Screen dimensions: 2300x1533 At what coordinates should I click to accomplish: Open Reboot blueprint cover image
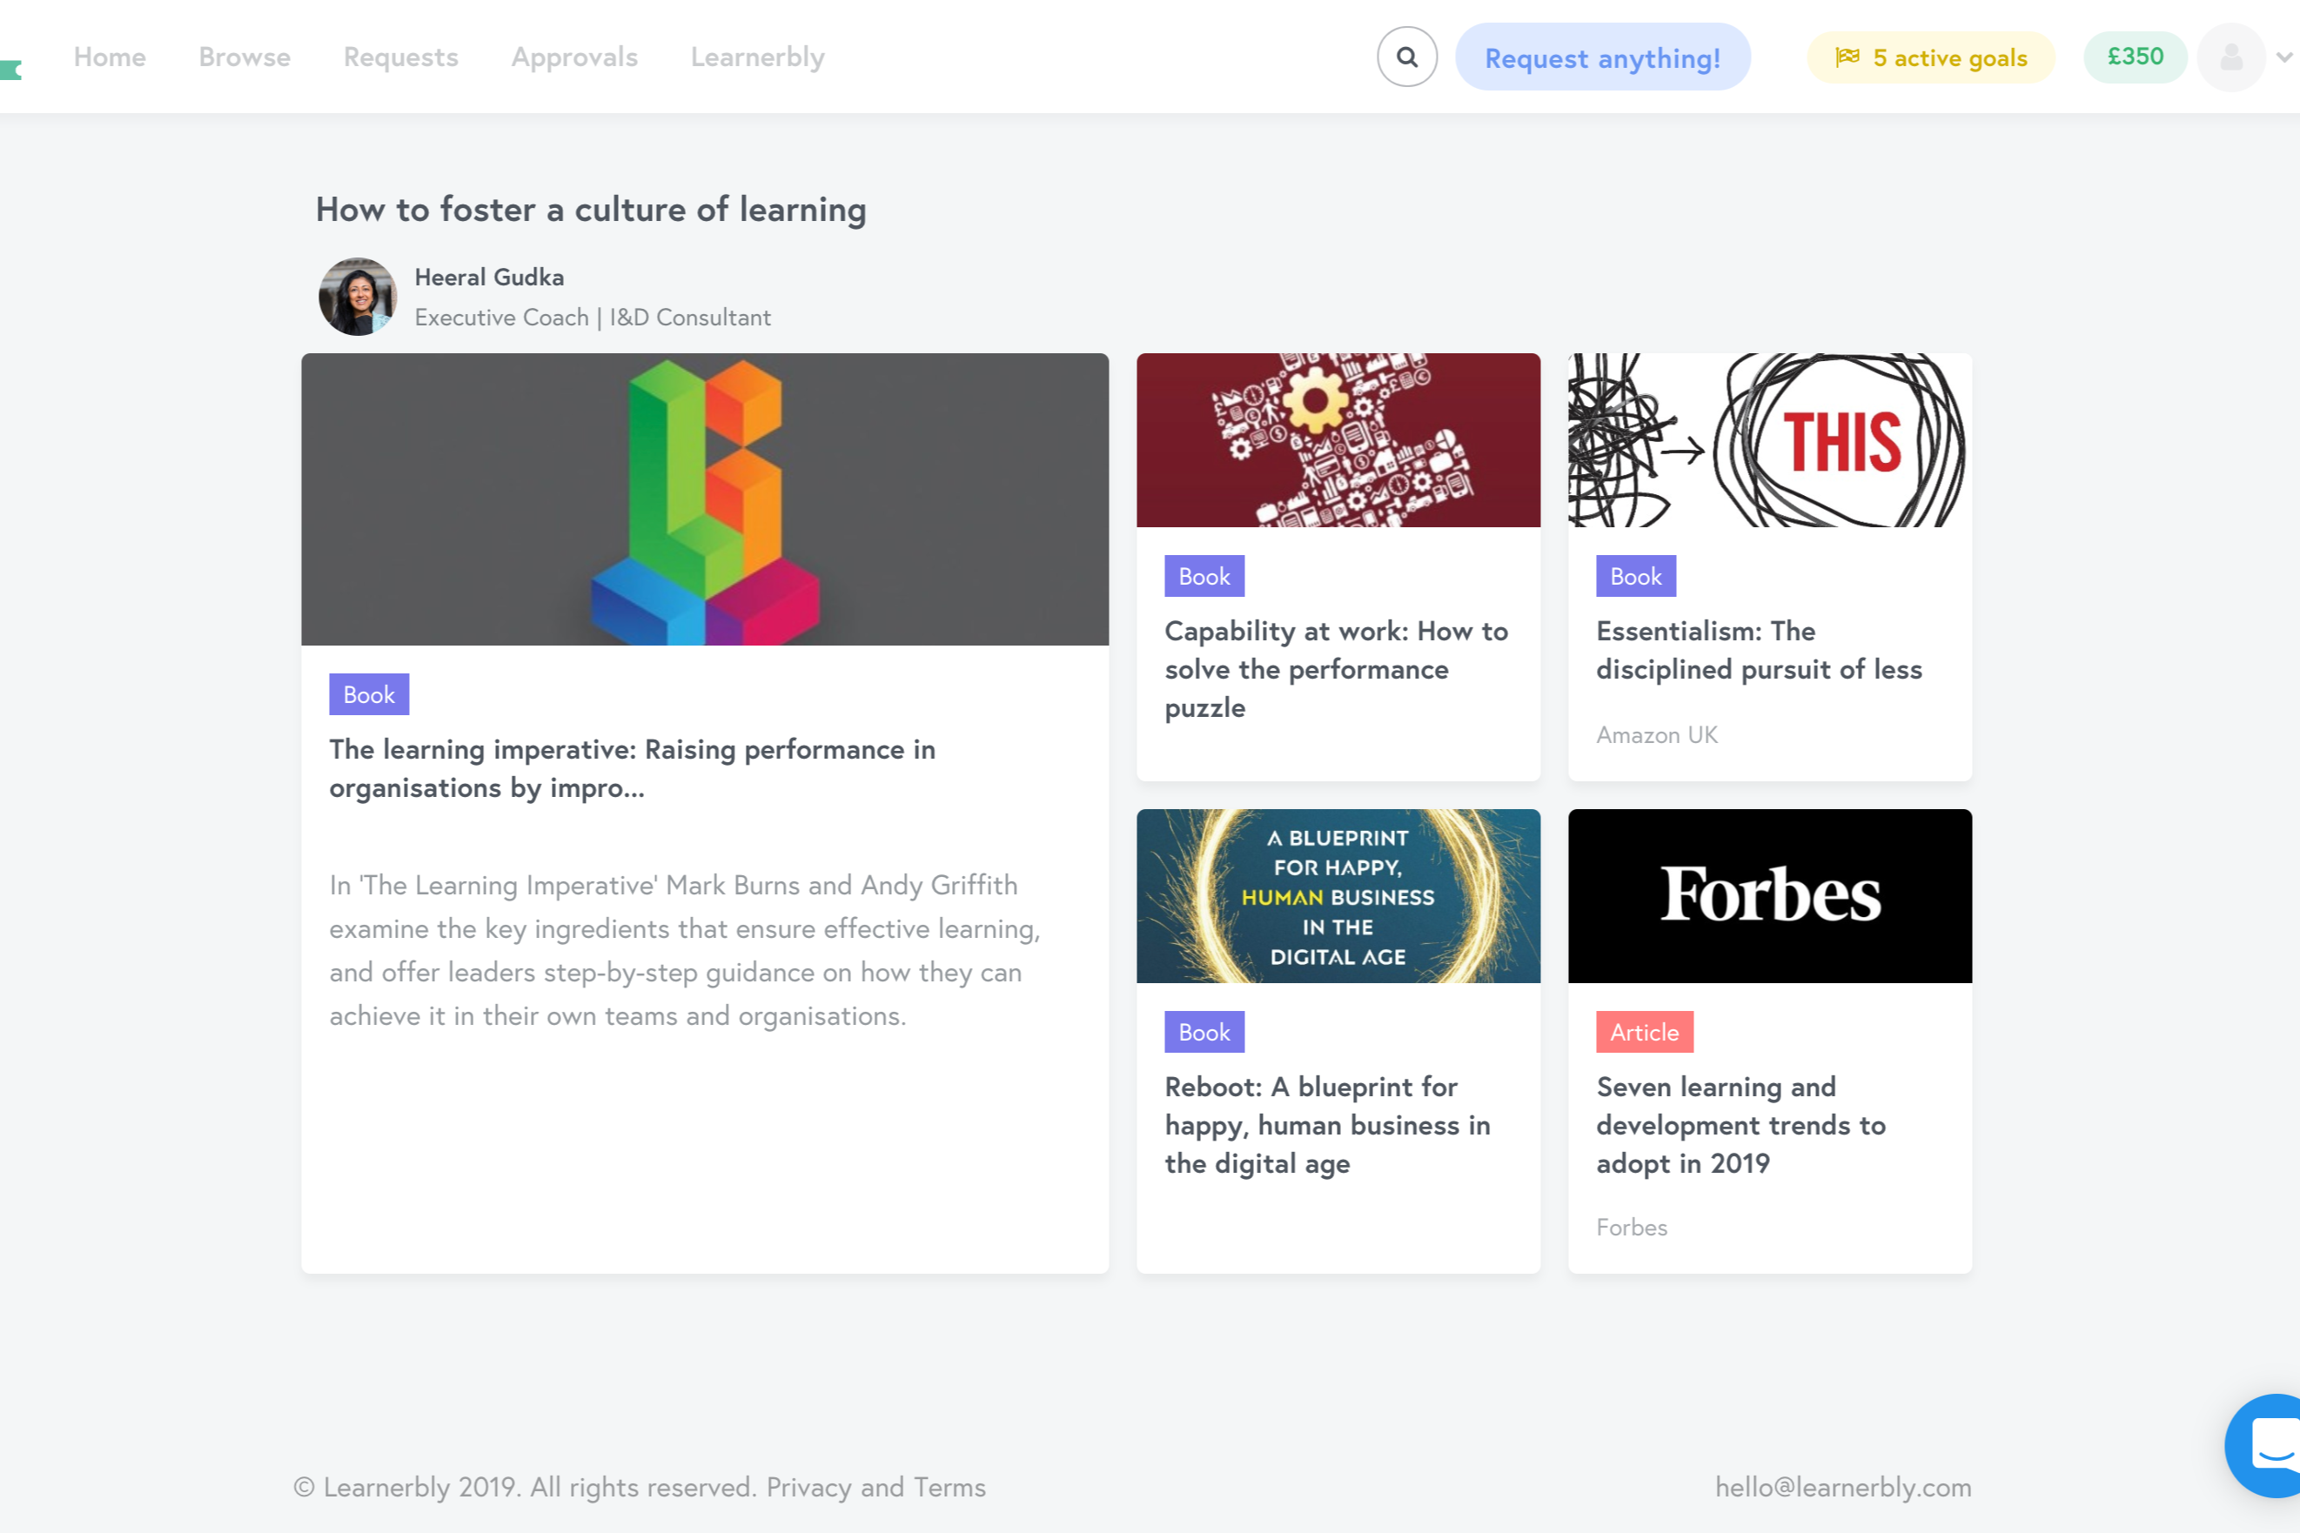[x=1338, y=895]
